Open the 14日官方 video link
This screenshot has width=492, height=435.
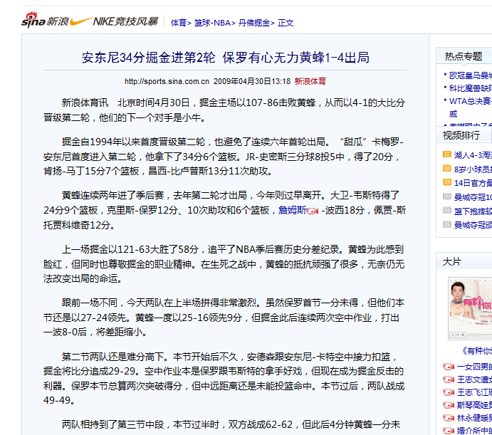tap(473, 183)
